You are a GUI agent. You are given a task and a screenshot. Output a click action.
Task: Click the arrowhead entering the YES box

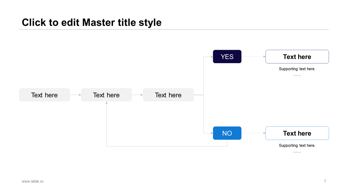point(212,57)
